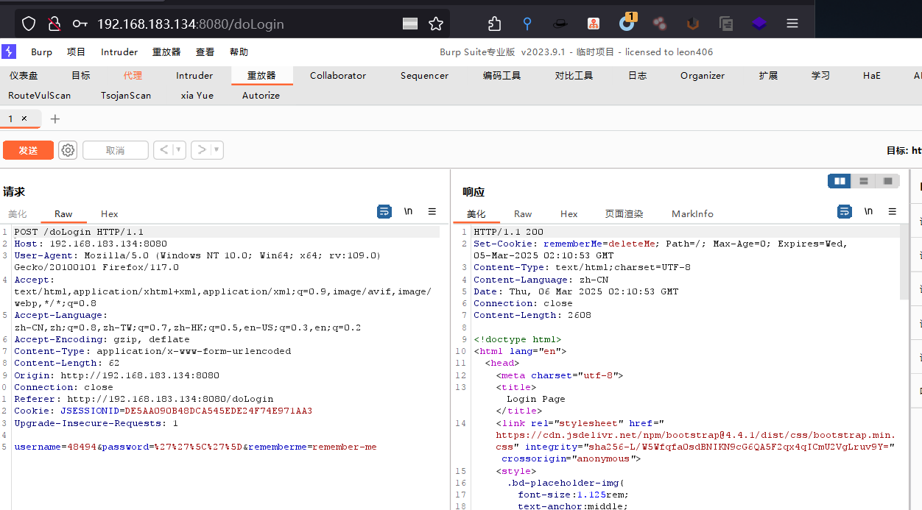
Task: Switch to the 编码工具 tab
Action: tap(502, 76)
